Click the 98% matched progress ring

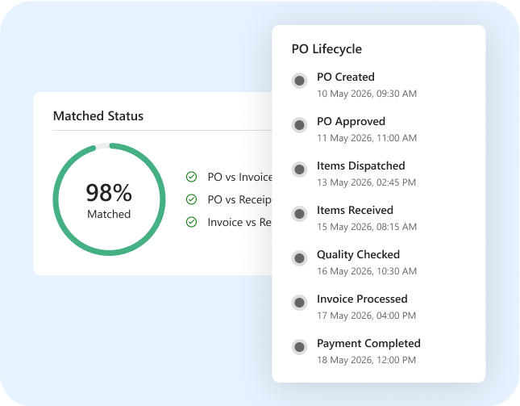point(109,199)
